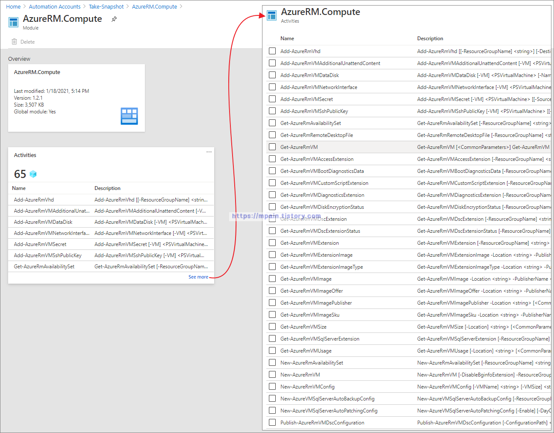Viewport: 554px width, 433px height.
Task: Click See more link in Activities tile
Action: click(x=198, y=277)
